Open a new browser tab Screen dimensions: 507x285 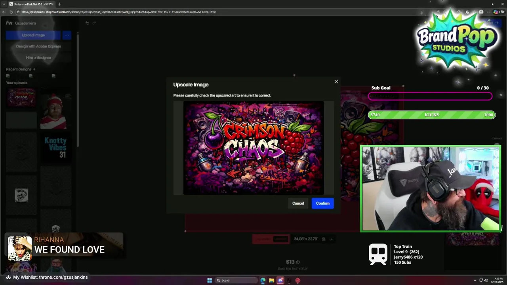click(x=59, y=4)
